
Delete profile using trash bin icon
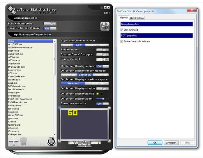(x=24, y=141)
